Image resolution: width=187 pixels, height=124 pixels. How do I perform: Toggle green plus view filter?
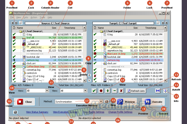click(x=108, y=91)
